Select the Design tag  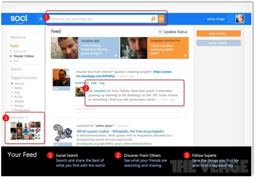point(19,106)
